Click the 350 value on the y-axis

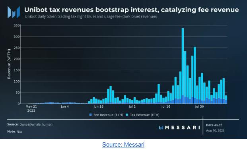(17, 25)
